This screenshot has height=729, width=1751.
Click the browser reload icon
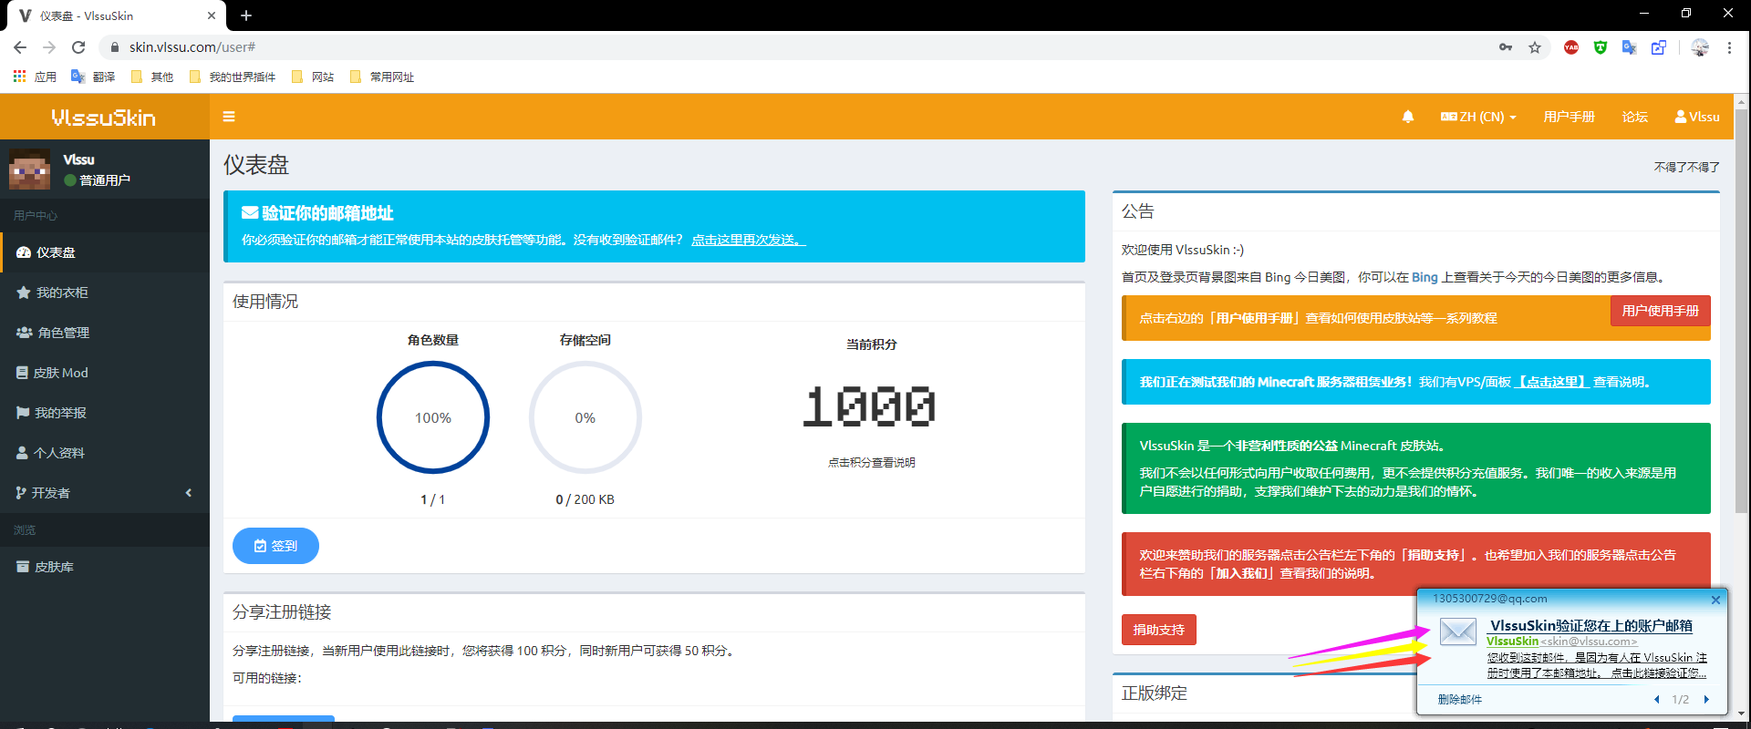(78, 47)
